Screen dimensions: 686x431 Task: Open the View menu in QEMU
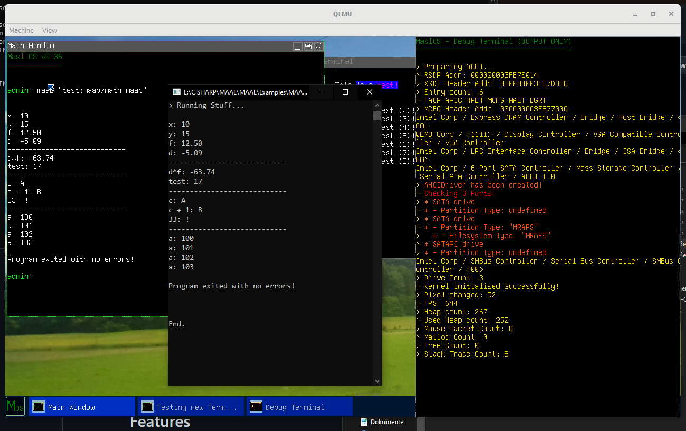click(49, 30)
